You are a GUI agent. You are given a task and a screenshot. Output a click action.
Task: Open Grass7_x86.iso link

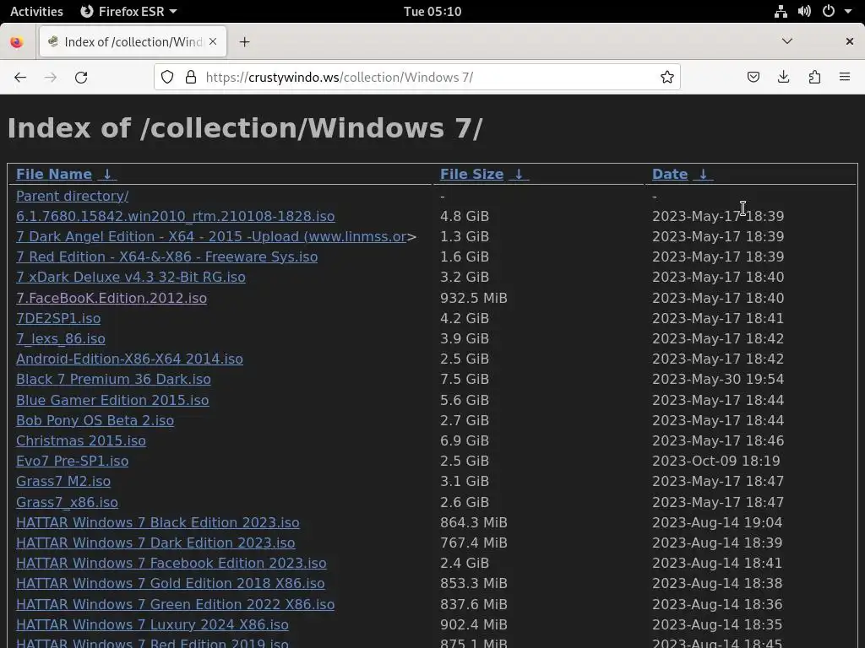coord(67,503)
